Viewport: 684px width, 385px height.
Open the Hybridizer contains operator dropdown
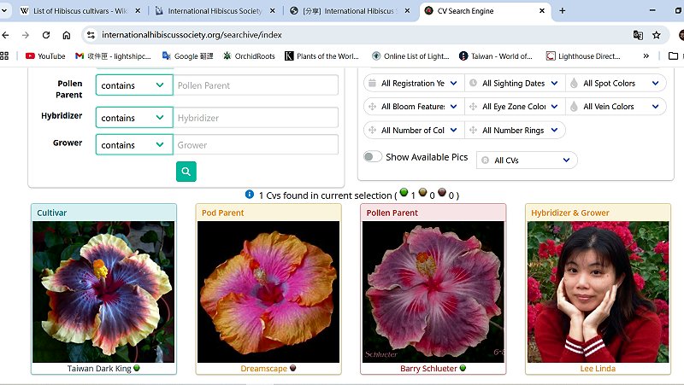(x=134, y=118)
